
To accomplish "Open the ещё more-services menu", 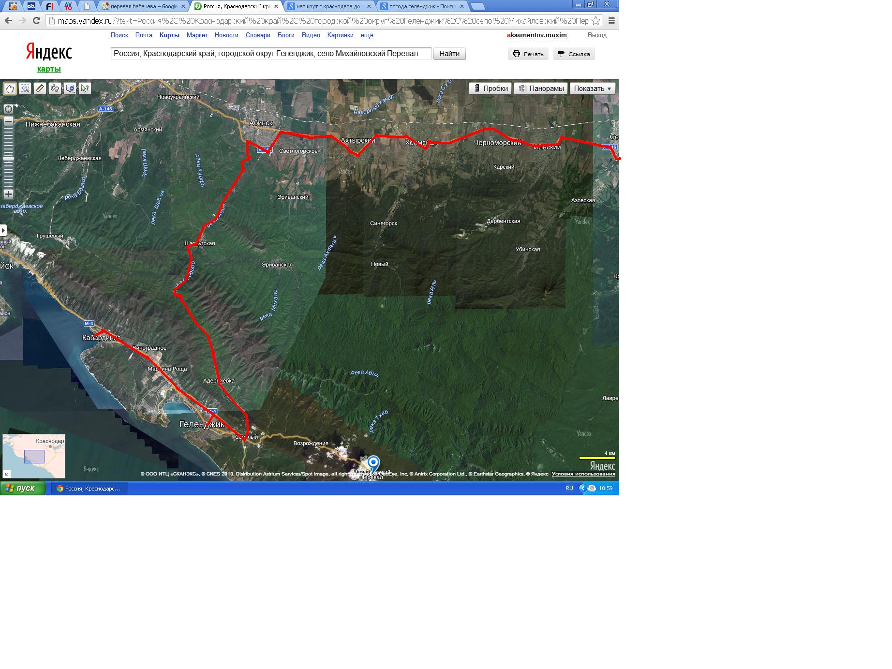I will point(367,35).
